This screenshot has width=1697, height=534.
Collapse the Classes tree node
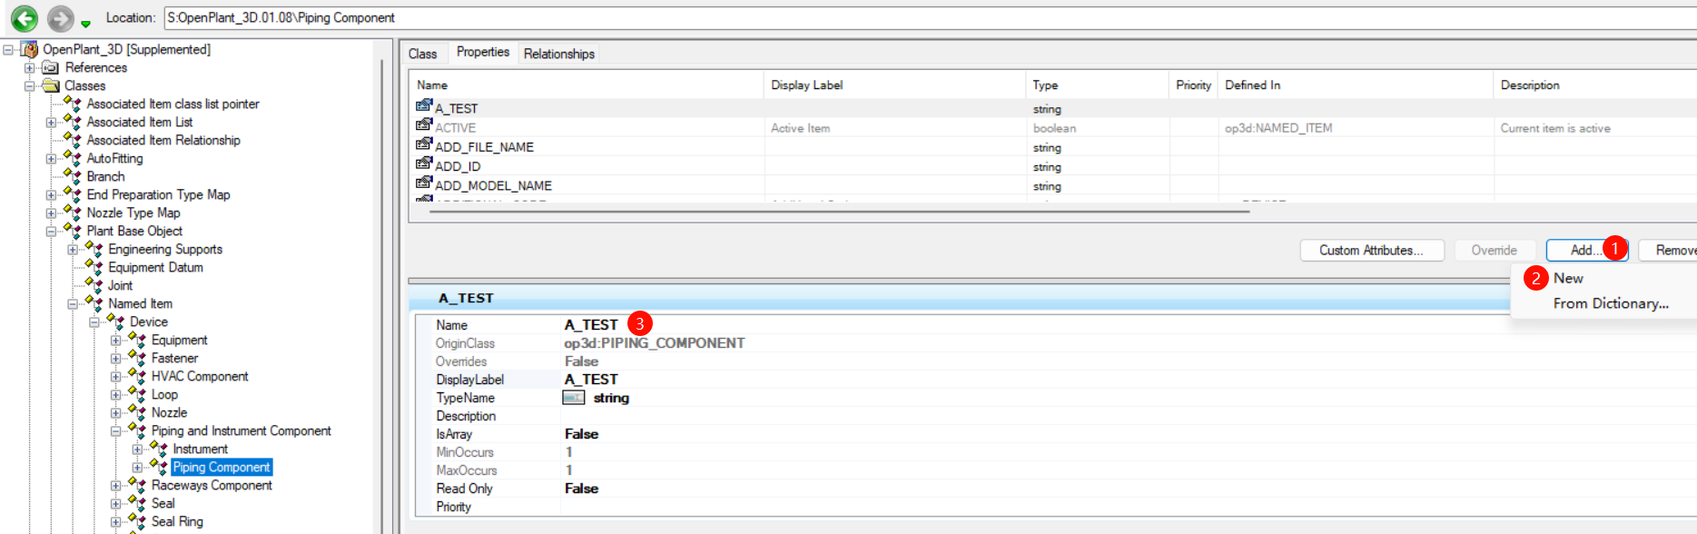30,85
